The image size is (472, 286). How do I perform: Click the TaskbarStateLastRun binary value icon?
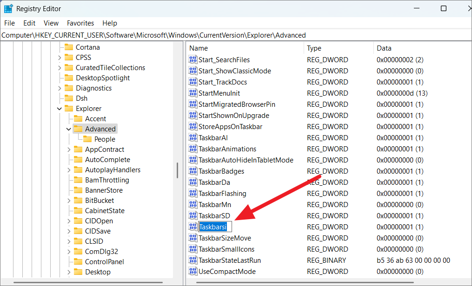coord(193,260)
